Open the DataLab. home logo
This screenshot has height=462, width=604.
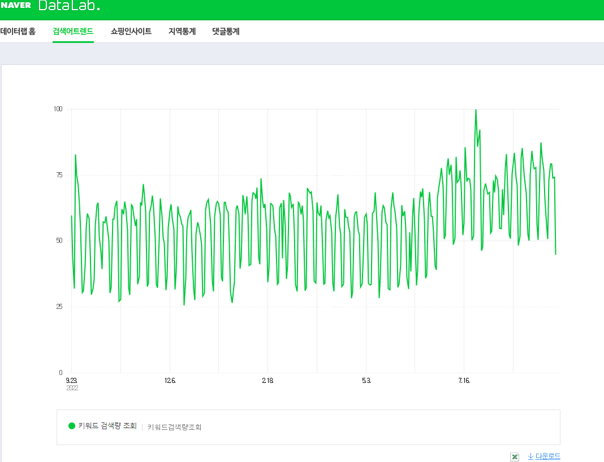pyautogui.click(x=70, y=6)
